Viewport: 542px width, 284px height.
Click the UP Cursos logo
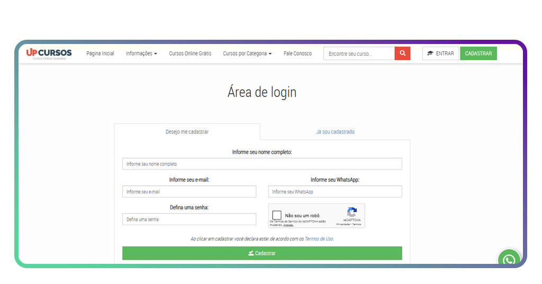[49, 54]
